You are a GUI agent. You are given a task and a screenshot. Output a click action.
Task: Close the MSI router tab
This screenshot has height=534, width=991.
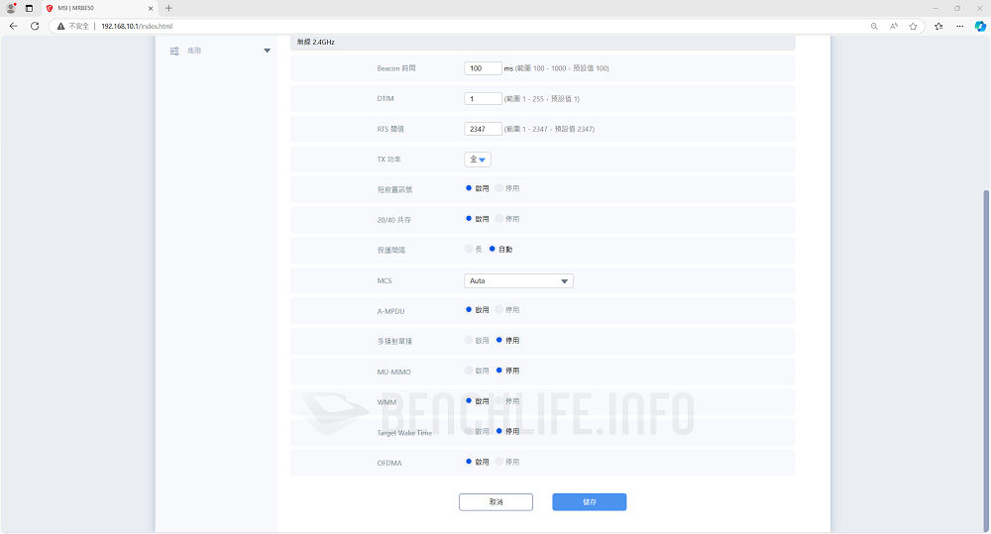click(x=151, y=8)
